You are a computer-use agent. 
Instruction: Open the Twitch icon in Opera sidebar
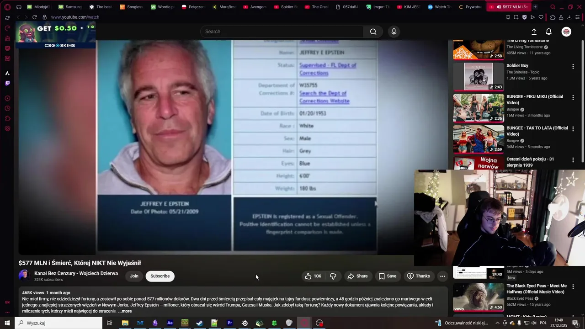7,83
